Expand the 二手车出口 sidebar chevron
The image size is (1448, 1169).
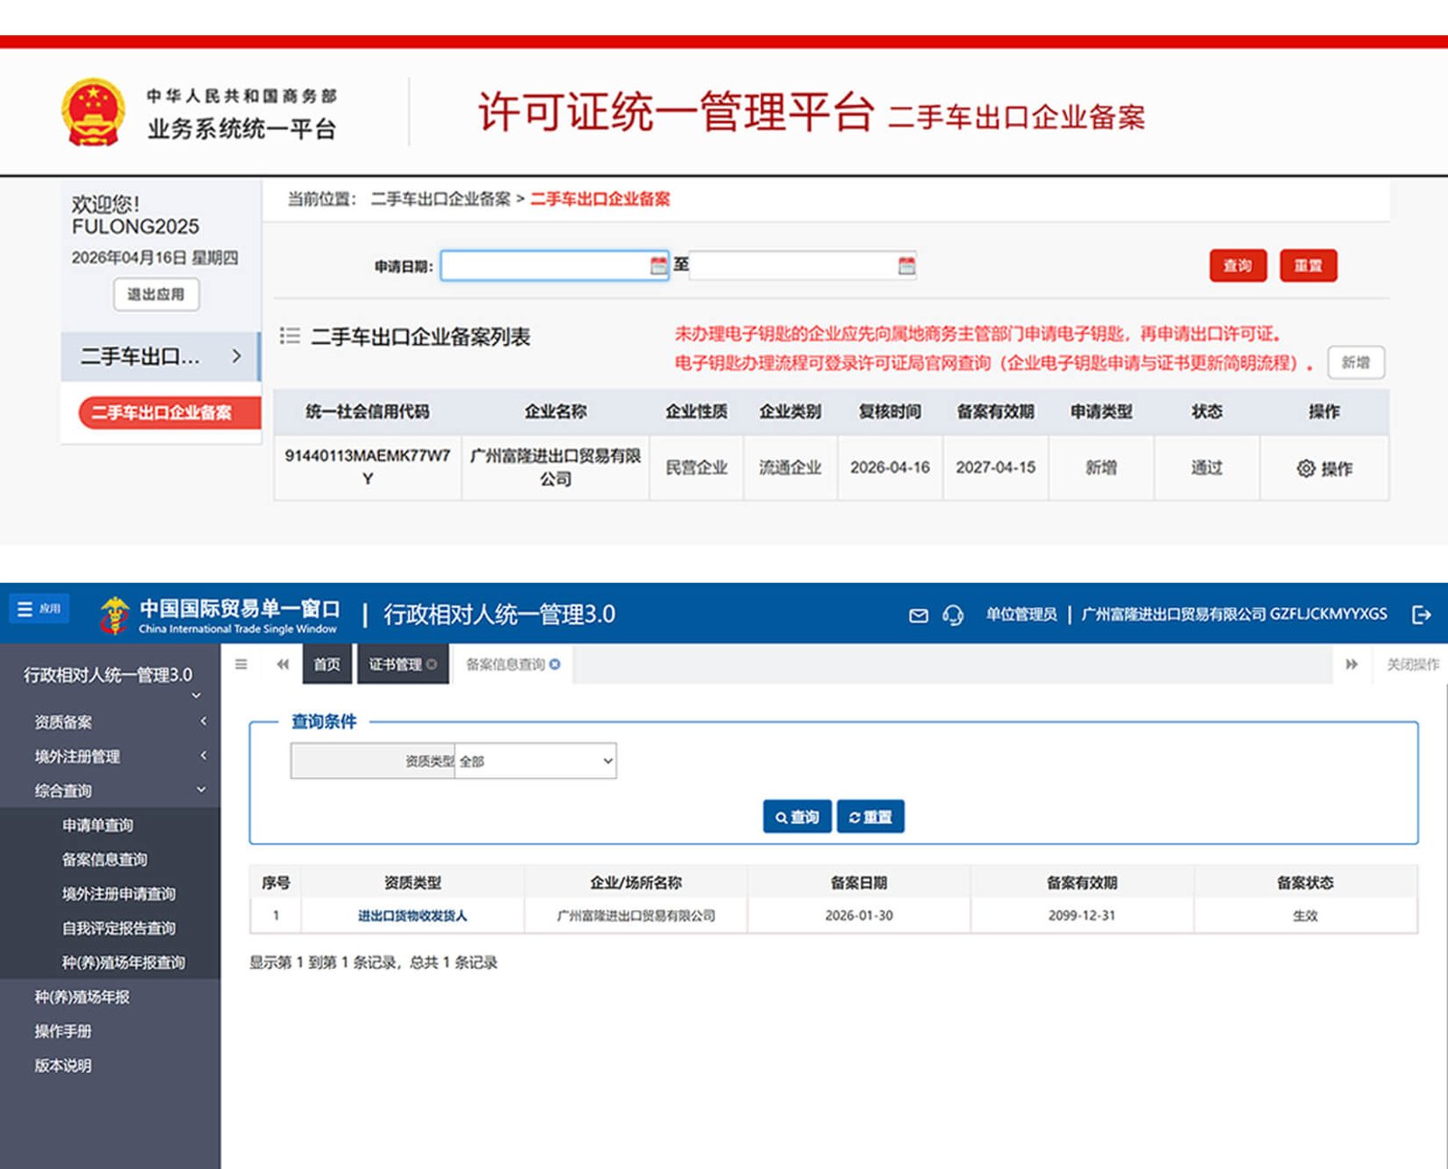point(236,356)
